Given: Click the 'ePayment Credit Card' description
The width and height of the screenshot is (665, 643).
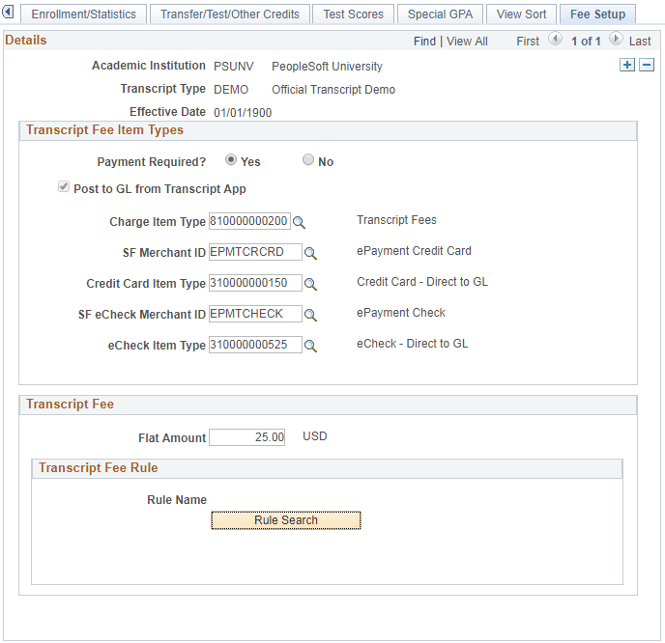Looking at the screenshot, I should [x=414, y=251].
